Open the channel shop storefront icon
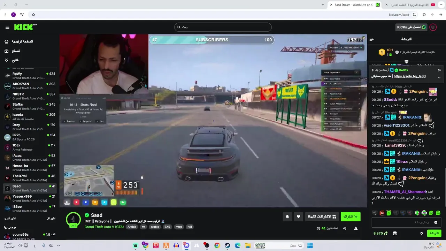 point(395,233)
